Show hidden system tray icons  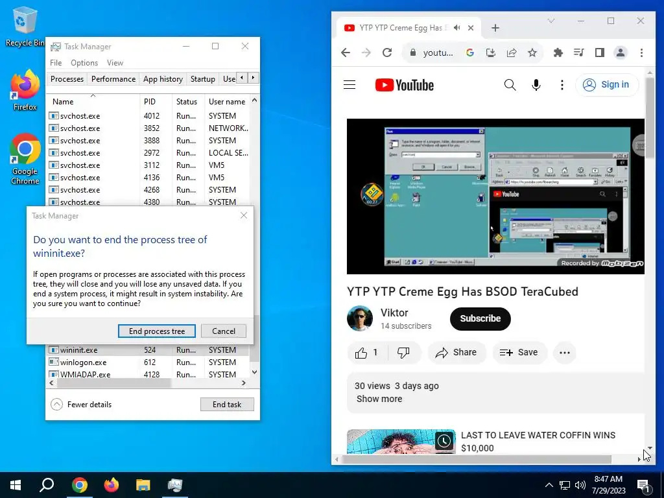pyautogui.click(x=549, y=485)
